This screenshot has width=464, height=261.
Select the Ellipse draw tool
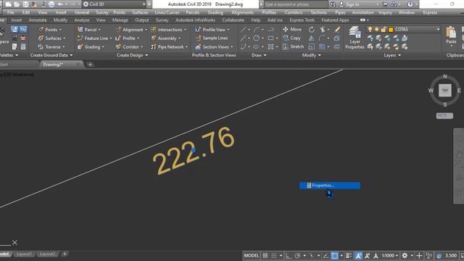(256, 46)
